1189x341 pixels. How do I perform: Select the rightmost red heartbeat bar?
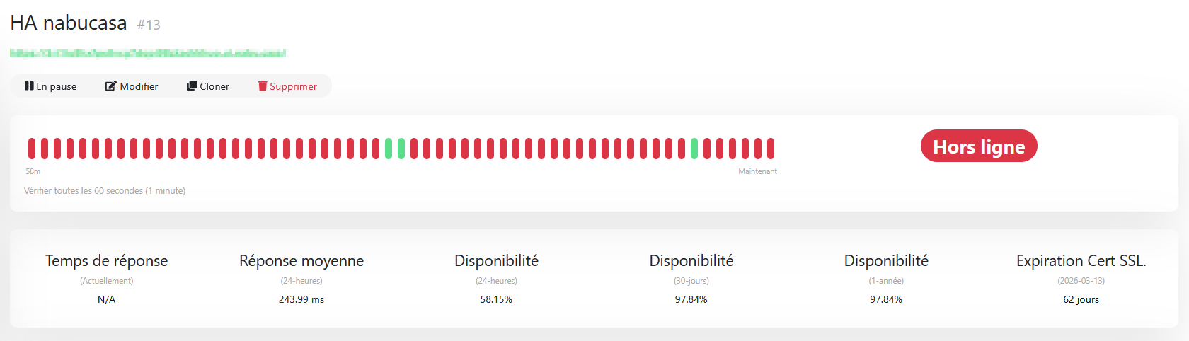(771, 149)
